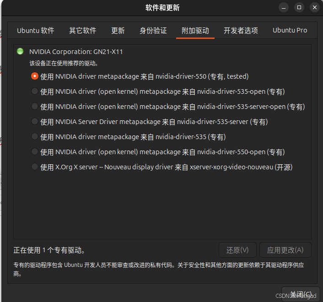323x302 pixels.
Task: Select the plain nvidia-driver-535 radio option
Action: (x=35, y=136)
